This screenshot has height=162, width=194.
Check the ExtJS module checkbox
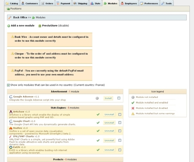point(120,150)
